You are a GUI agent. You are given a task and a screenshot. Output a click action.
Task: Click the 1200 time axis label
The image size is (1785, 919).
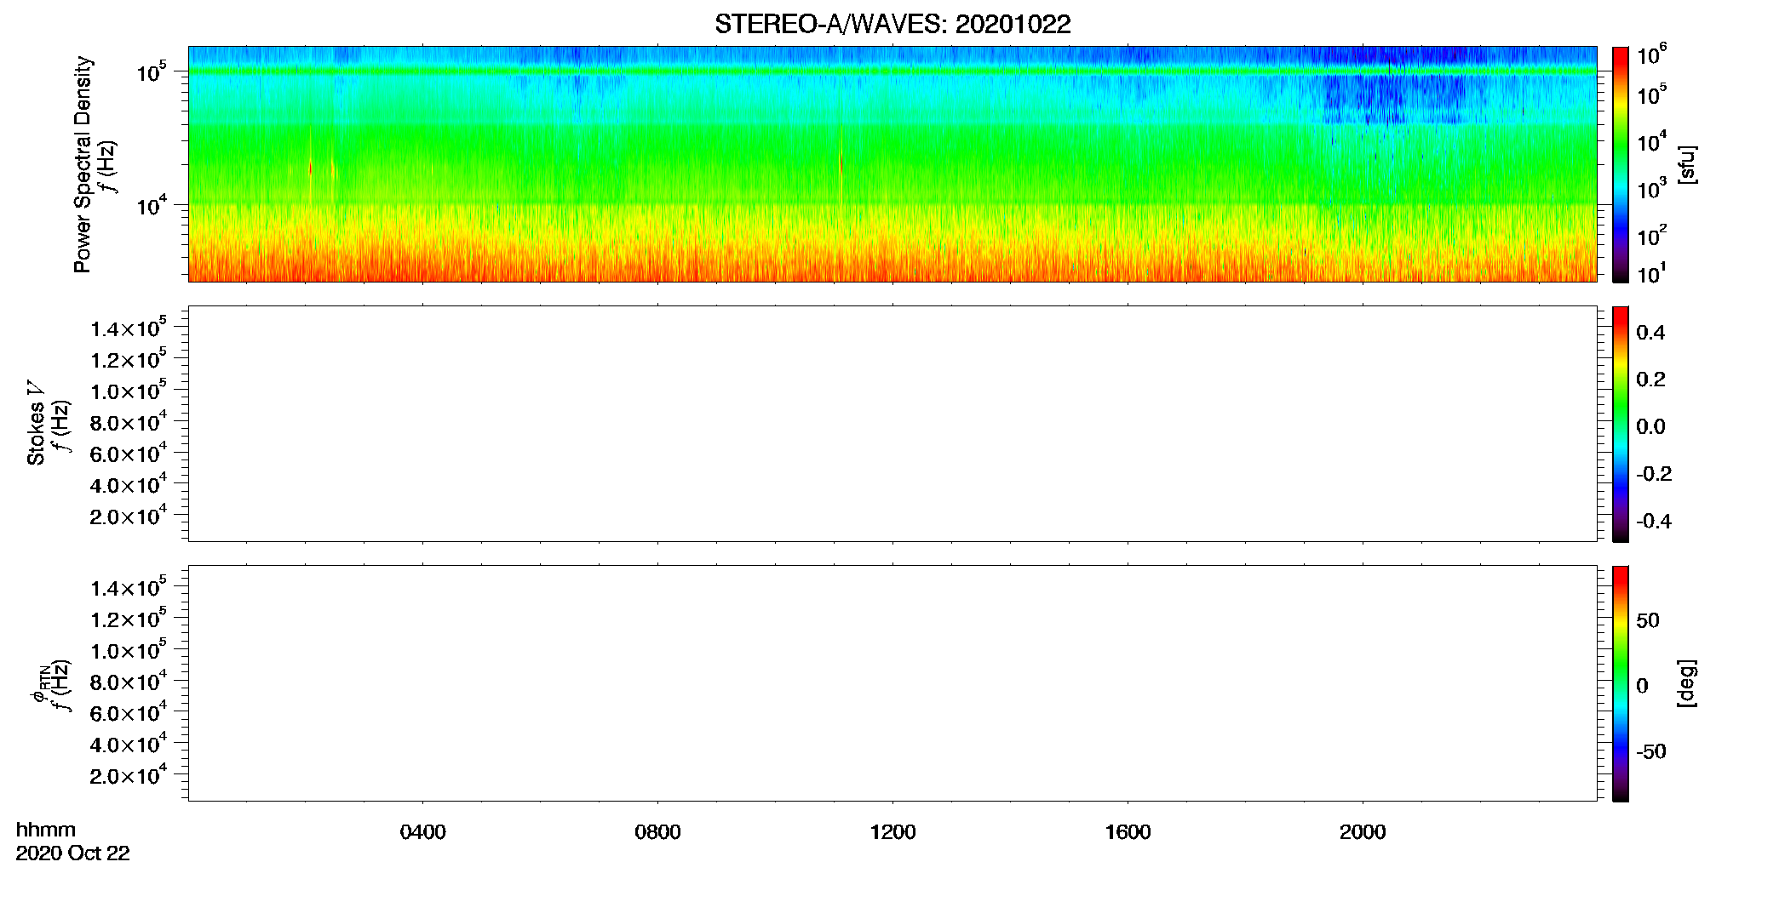pos(892,832)
